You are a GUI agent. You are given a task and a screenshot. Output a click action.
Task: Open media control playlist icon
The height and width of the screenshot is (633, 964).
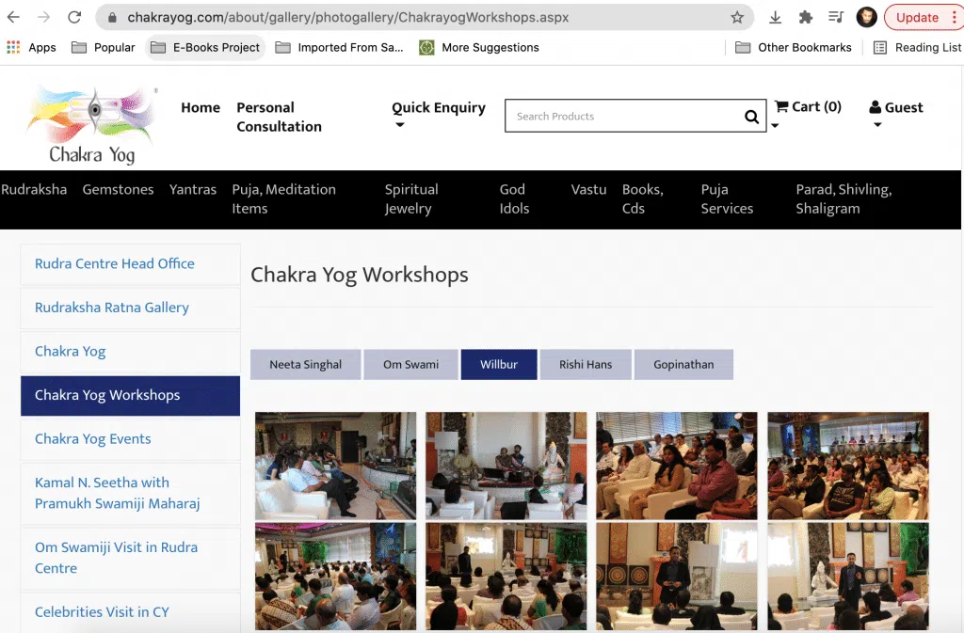coord(836,17)
